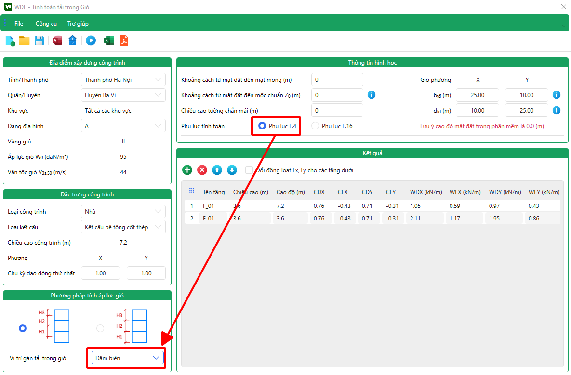Create a new file with the toolbar icon
Viewport: 571px width, 375px height.
click(10, 41)
